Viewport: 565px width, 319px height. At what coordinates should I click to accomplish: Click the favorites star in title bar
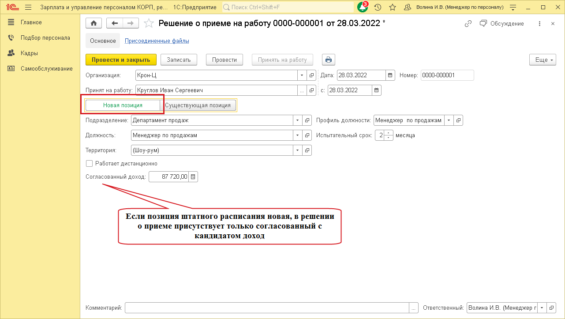click(393, 8)
